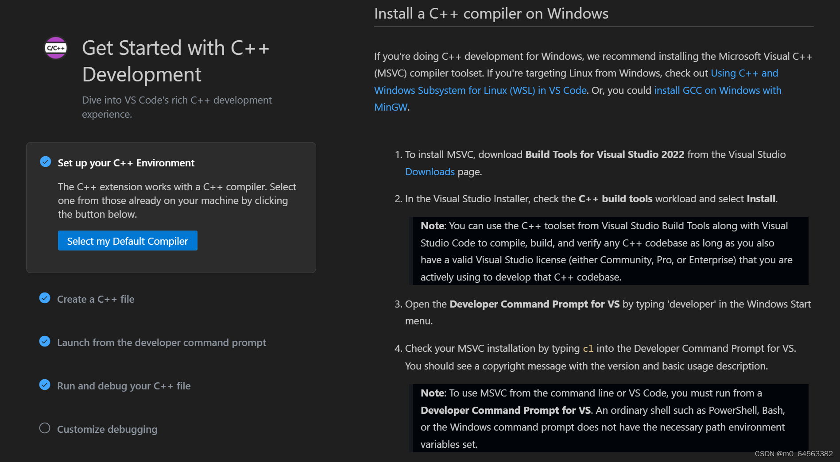This screenshot has height=462, width=840.
Task: Open the Customize debugging step
Action: (107, 429)
